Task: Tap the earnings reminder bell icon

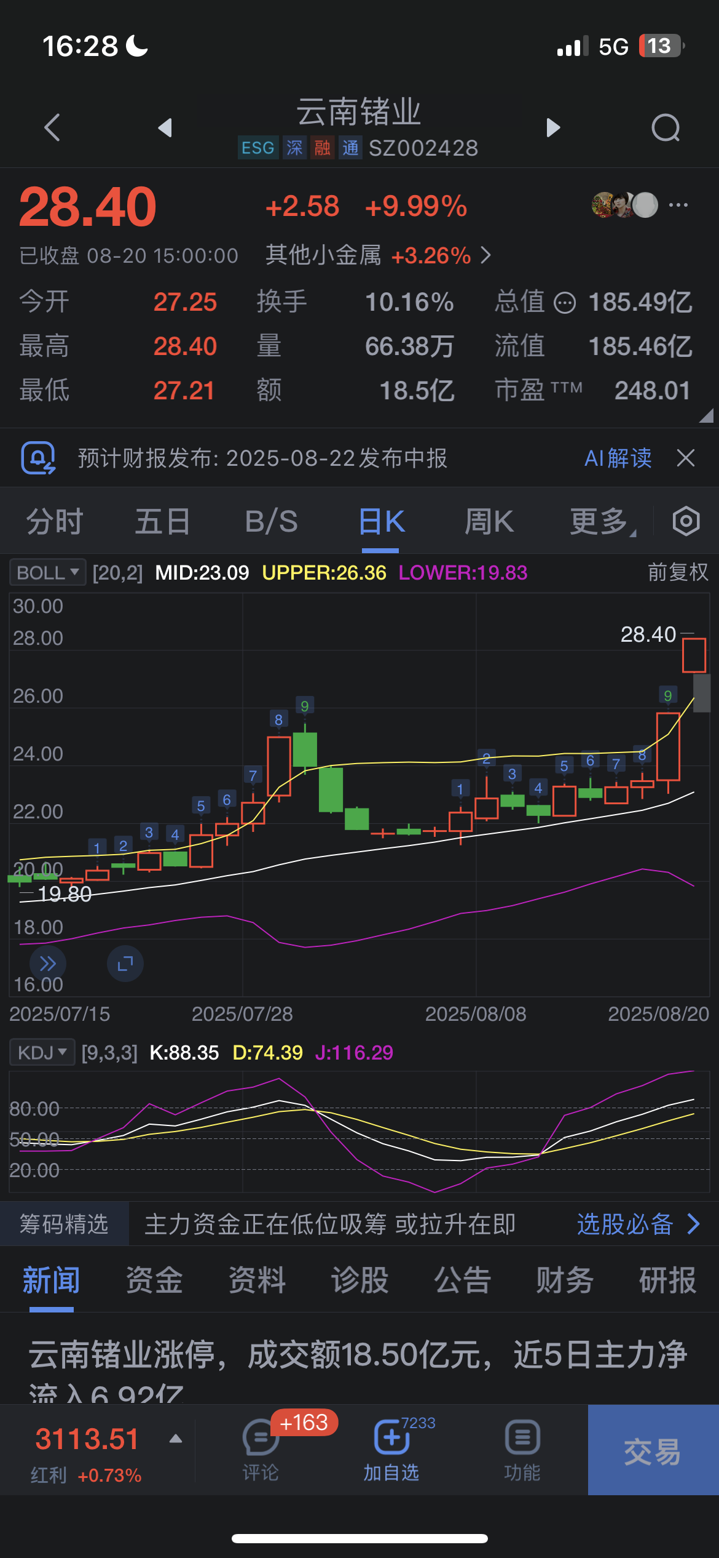Action: 38,458
